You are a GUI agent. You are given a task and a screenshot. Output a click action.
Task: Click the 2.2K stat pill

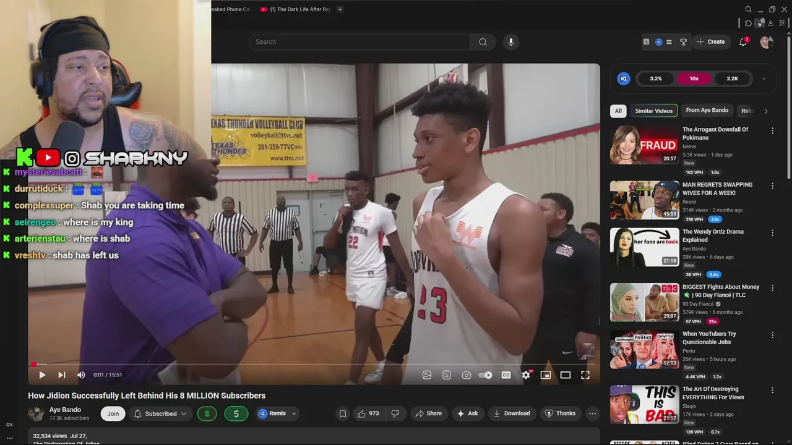(x=733, y=78)
